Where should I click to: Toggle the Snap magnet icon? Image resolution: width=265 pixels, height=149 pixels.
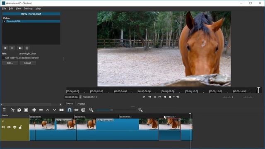(x=70, y=110)
